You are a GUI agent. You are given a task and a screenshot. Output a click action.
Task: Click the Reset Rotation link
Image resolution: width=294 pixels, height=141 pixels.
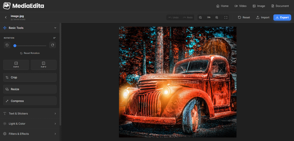30,53
